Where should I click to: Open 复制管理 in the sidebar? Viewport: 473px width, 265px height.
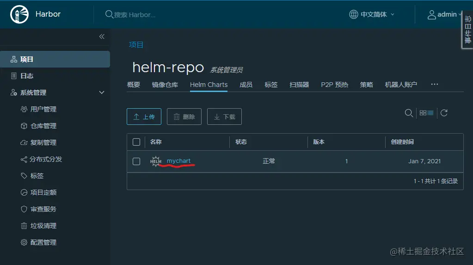coord(43,142)
